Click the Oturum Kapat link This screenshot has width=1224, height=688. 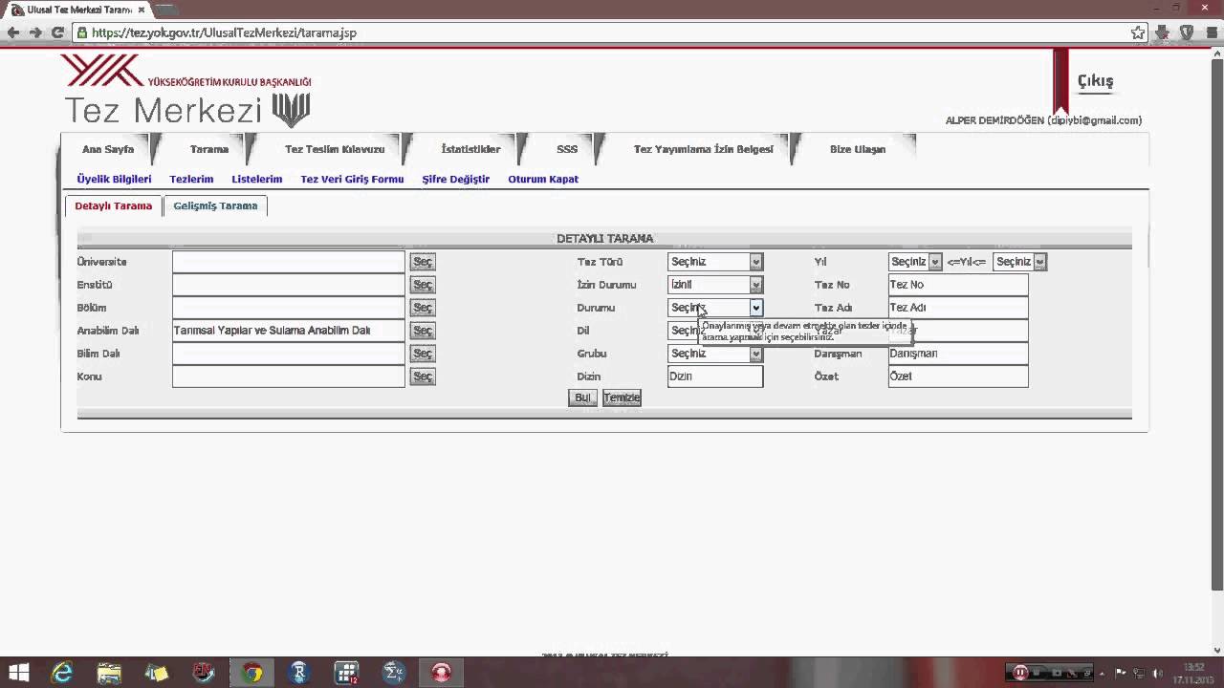click(x=543, y=179)
